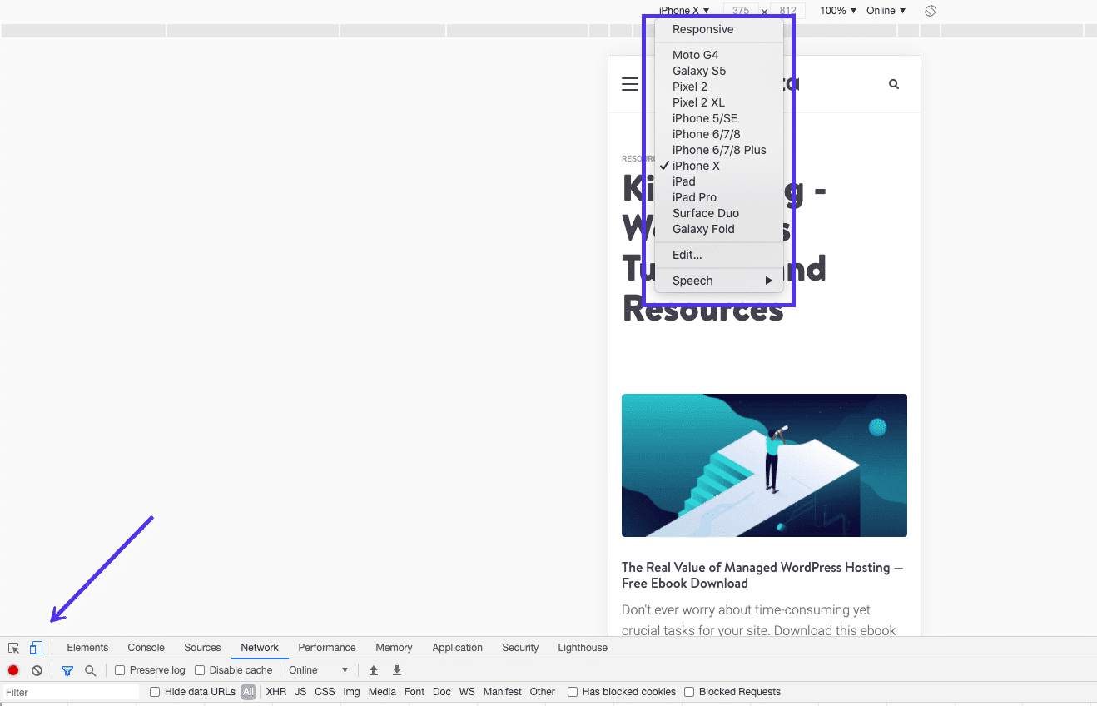Show only XHR requests
This screenshot has height=706, width=1097.
coord(275,691)
